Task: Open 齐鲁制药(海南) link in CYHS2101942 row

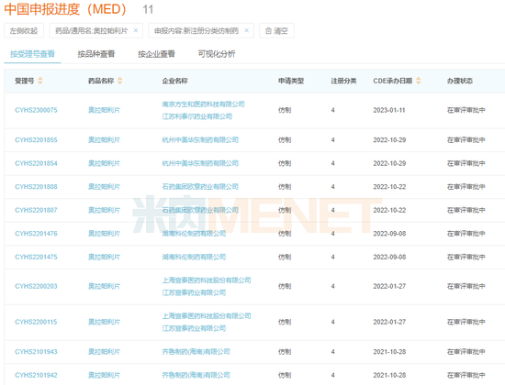Action: click(196, 375)
